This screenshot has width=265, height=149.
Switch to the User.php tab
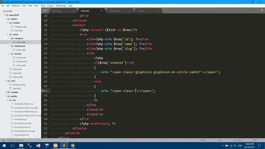[x=141, y=11]
